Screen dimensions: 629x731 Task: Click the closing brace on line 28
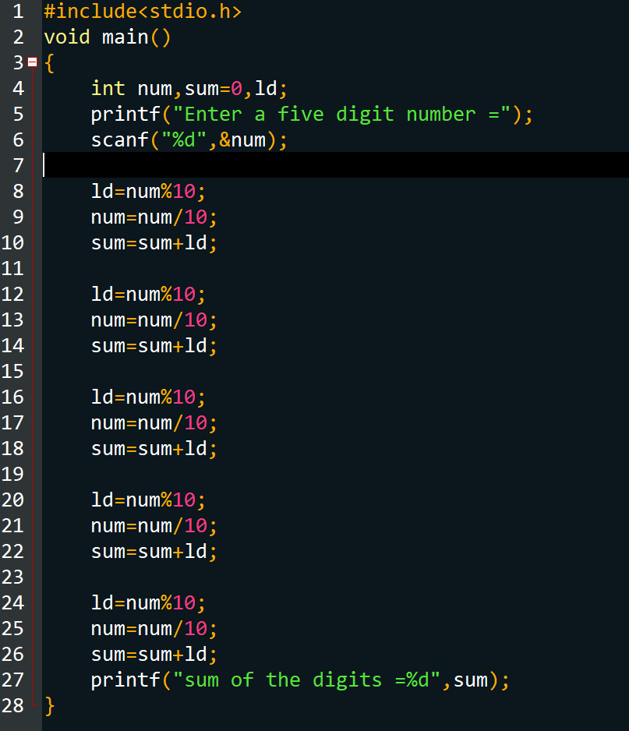point(48,705)
